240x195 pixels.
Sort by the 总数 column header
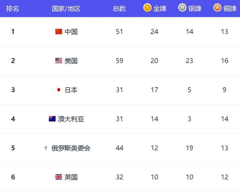point(119,9)
